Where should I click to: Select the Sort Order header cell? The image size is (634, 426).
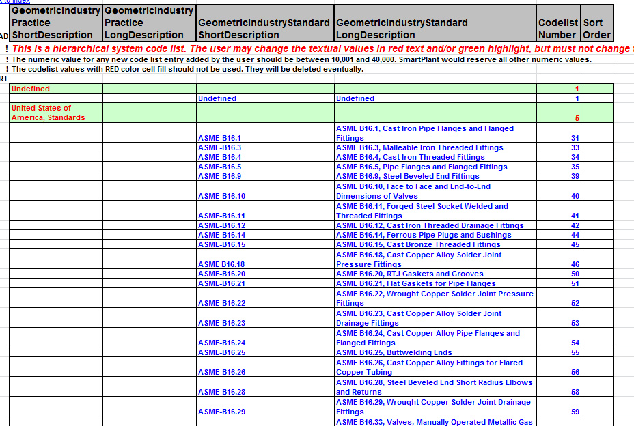point(597,23)
